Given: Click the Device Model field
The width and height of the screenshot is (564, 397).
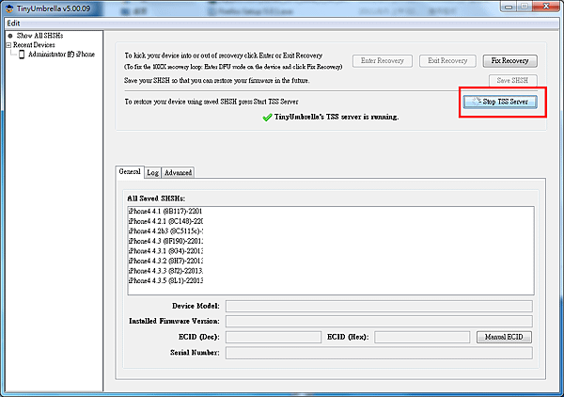Looking at the screenshot, I should click(x=379, y=307).
